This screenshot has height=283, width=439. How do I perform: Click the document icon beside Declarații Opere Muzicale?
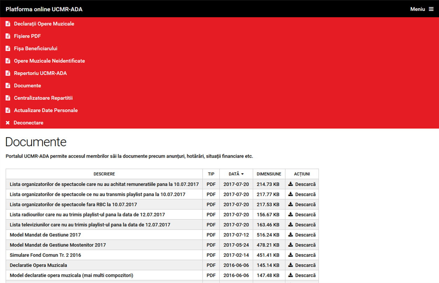pyautogui.click(x=8, y=24)
